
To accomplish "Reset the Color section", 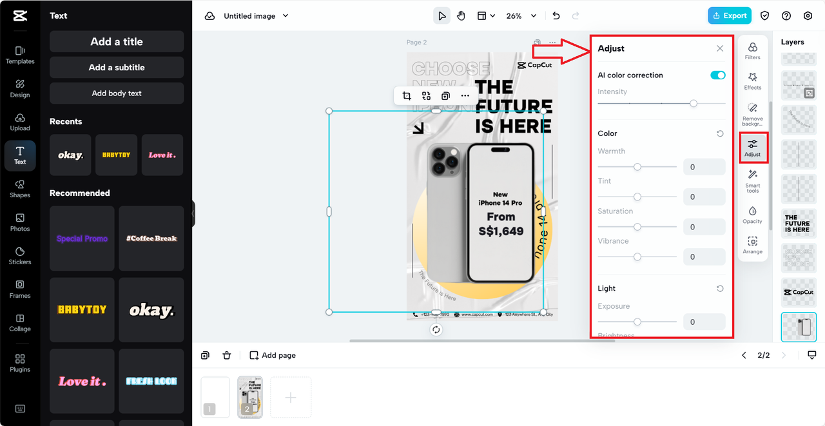I will [720, 133].
